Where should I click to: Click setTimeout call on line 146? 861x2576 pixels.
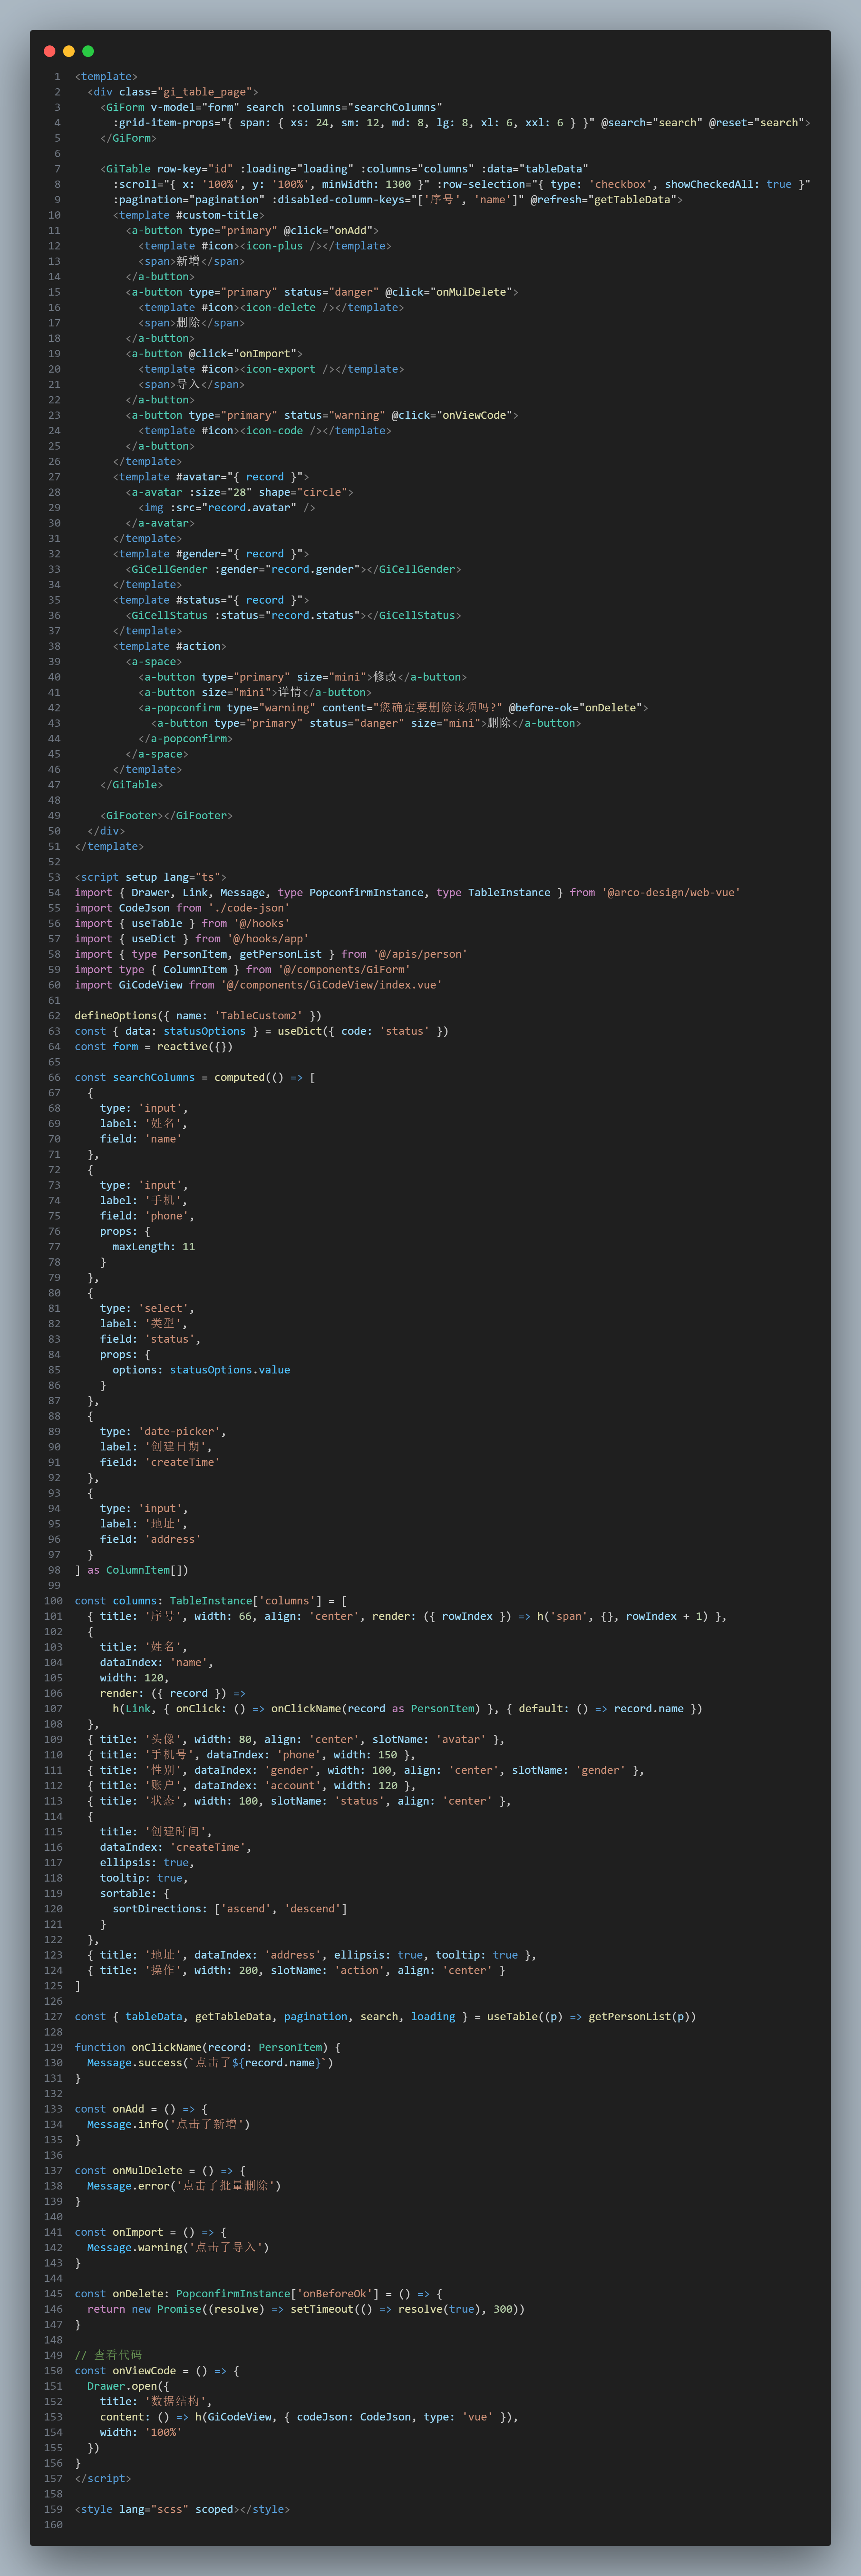pyautogui.click(x=322, y=2309)
